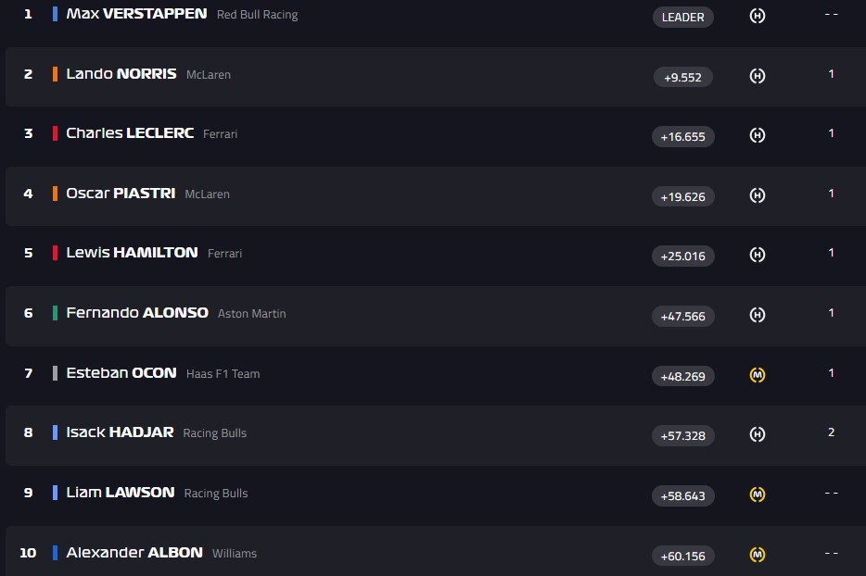This screenshot has width=866, height=576.
Task: Click Piastri's hard tyre compound icon
Action: click(x=757, y=195)
